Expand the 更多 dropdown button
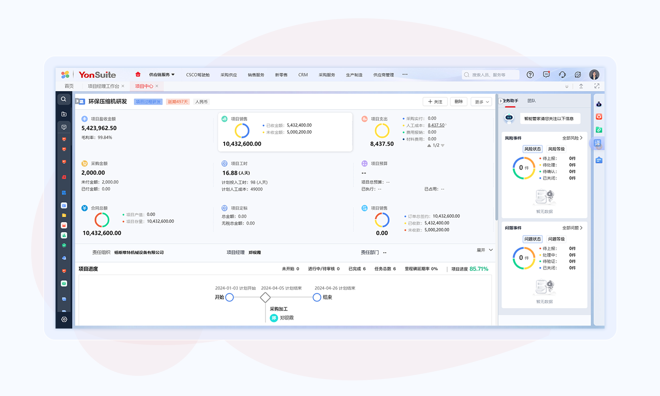Image resolution: width=660 pixels, height=396 pixels. pos(481,102)
